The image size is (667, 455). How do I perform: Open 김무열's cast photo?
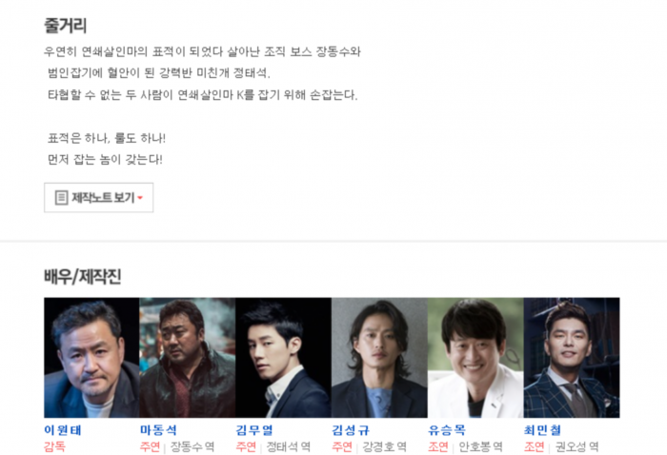(x=283, y=358)
